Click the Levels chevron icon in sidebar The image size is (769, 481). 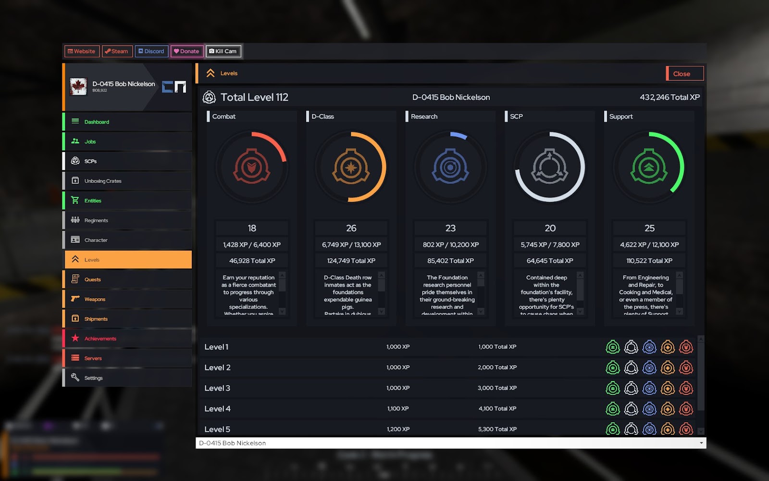coord(75,259)
